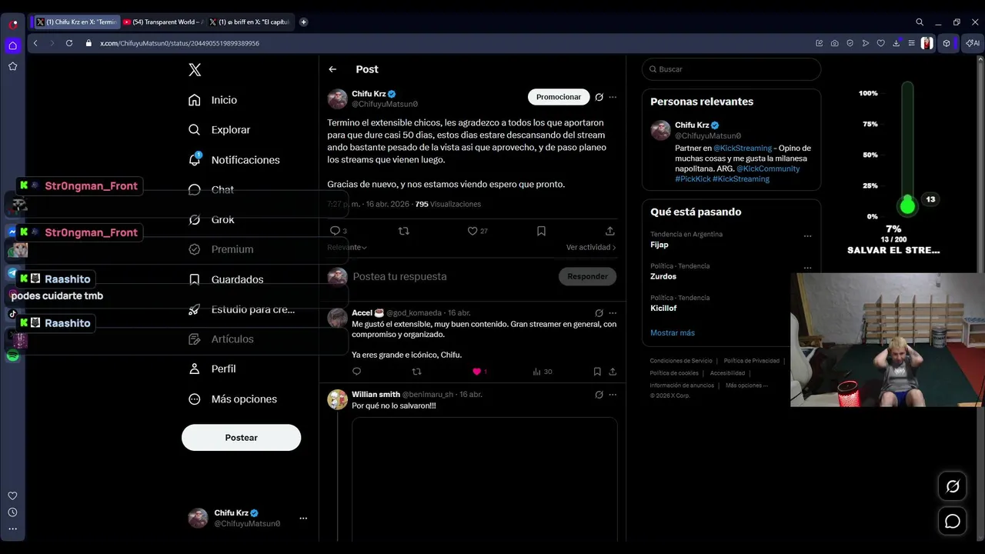Open the X logo home link
985x554 pixels.
(x=195, y=70)
